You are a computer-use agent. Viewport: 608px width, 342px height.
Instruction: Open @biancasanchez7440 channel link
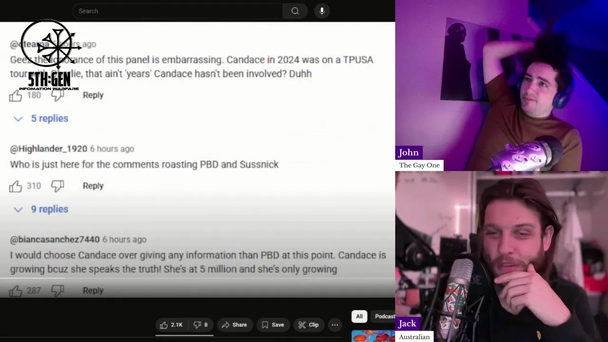55,239
